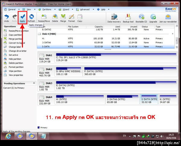The width and height of the screenshot is (181, 146).
Task: Click dropdown arrow beside Wizard
Action: coord(72,9)
